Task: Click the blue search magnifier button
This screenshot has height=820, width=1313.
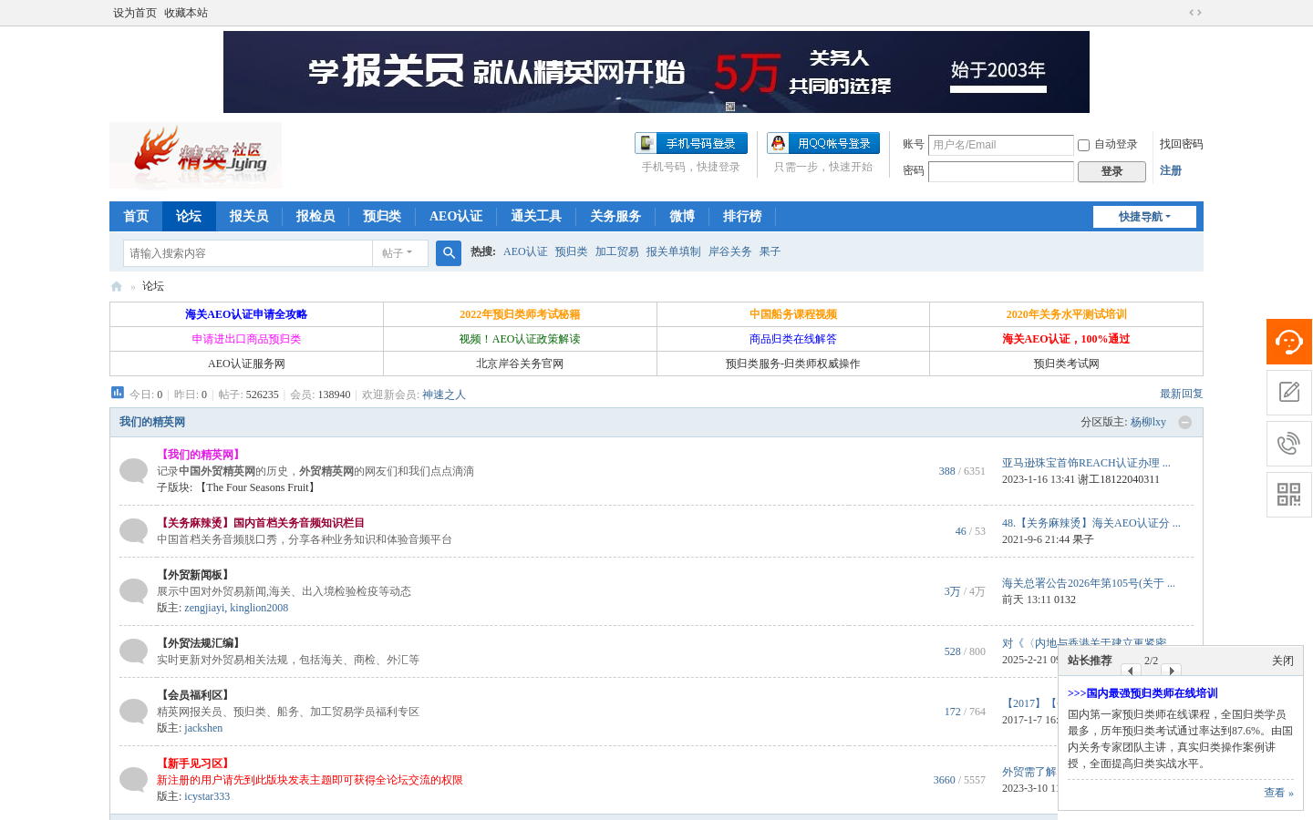Action: (449, 253)
